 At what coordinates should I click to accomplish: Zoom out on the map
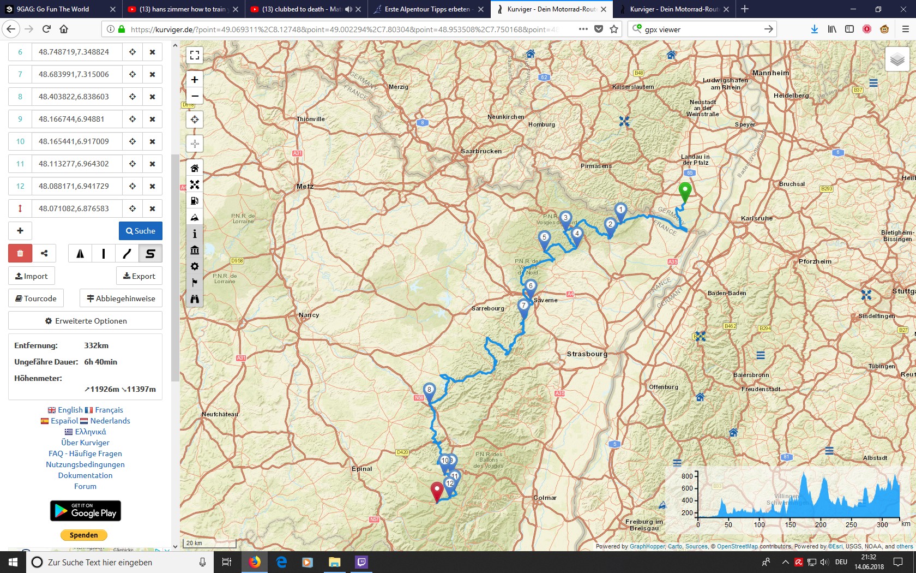(195, 96)
